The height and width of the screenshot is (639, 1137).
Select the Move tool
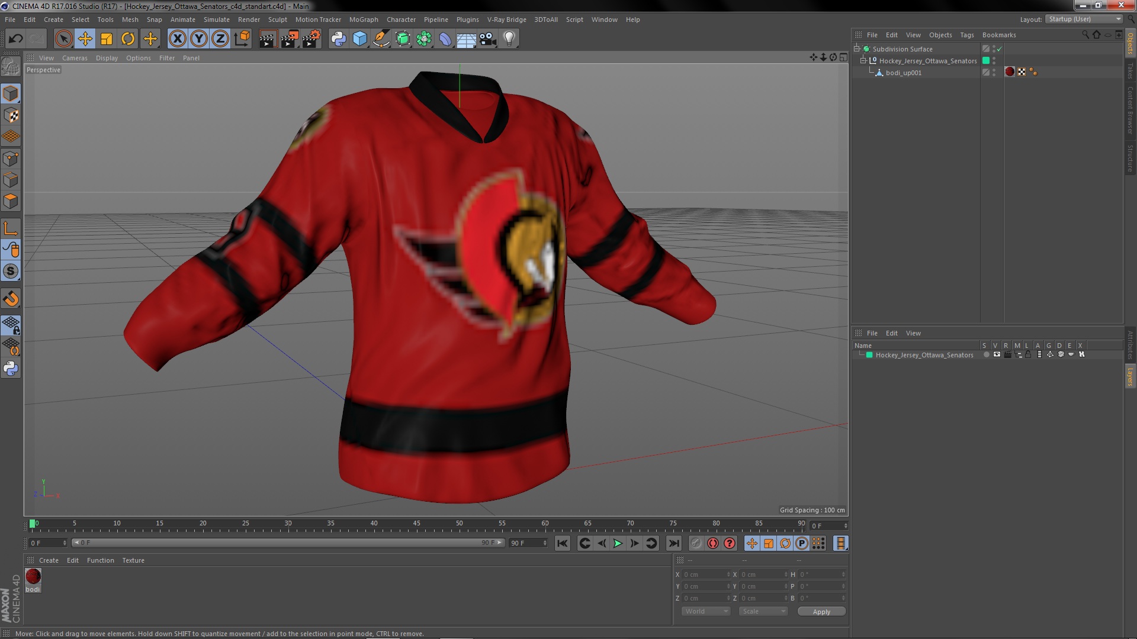pyautogui.click(x=85, y=39)
